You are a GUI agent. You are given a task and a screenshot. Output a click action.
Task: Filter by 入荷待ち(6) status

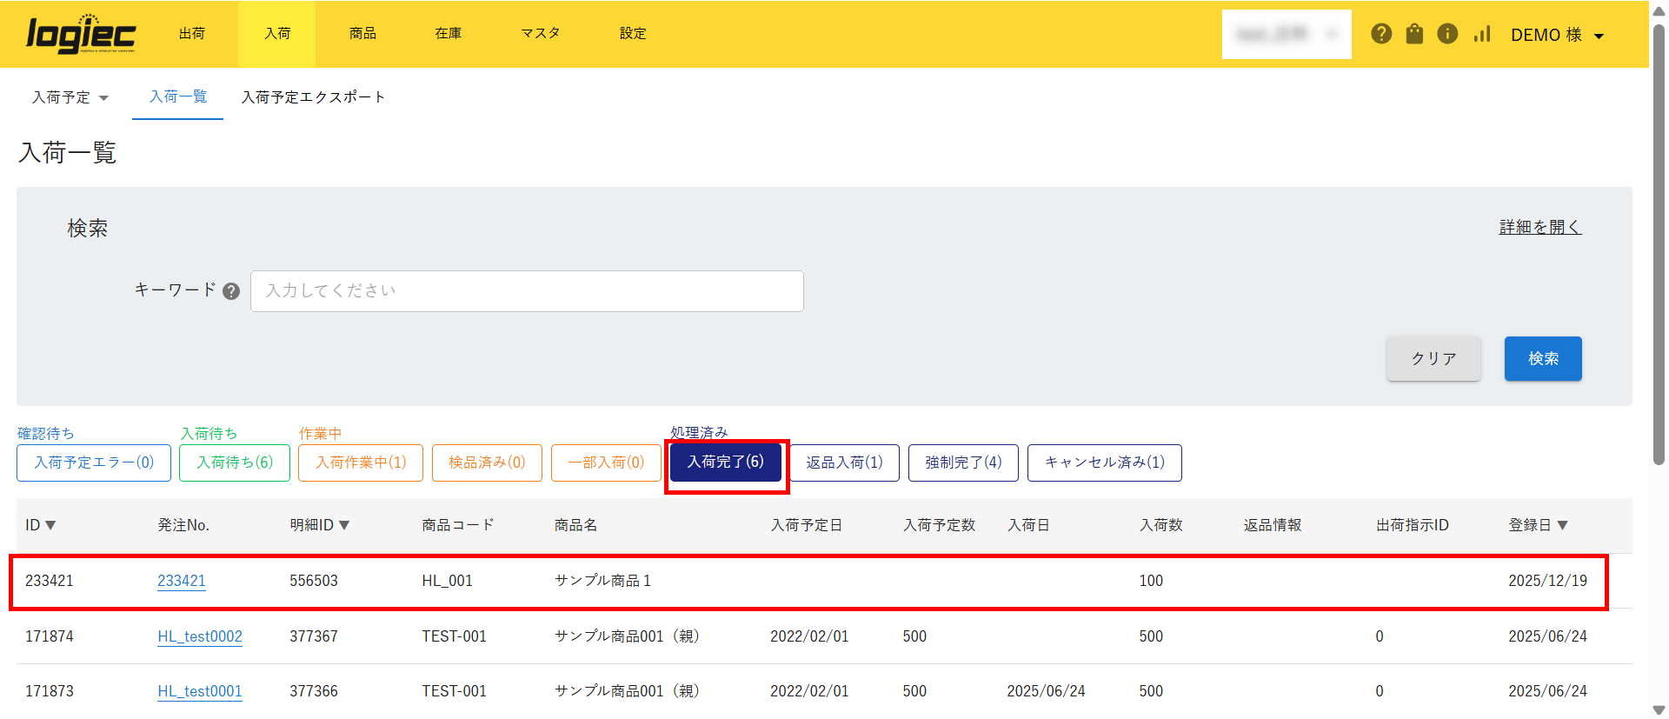pos(235,463)
